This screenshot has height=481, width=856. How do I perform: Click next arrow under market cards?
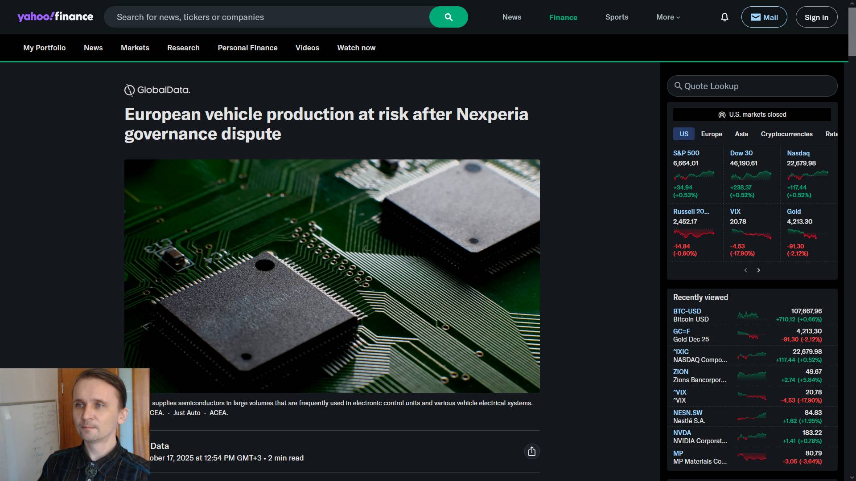[x=758, y=270]
